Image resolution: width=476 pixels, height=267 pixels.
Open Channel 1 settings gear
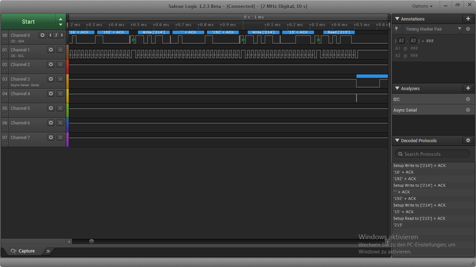(51, 50)
